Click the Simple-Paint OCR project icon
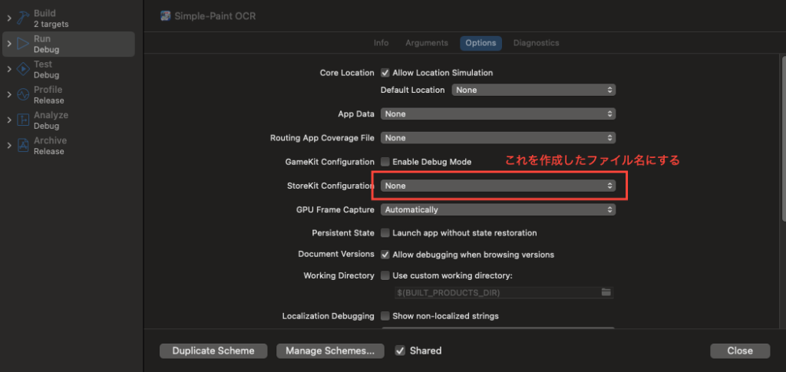786x372 pixels. pos(165,16)
